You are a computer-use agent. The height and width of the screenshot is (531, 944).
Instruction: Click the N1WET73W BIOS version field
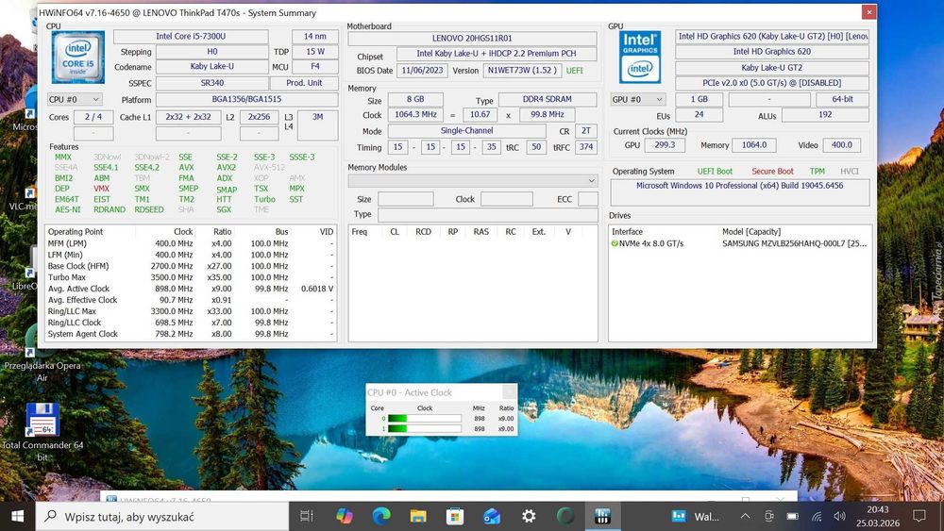523,71
